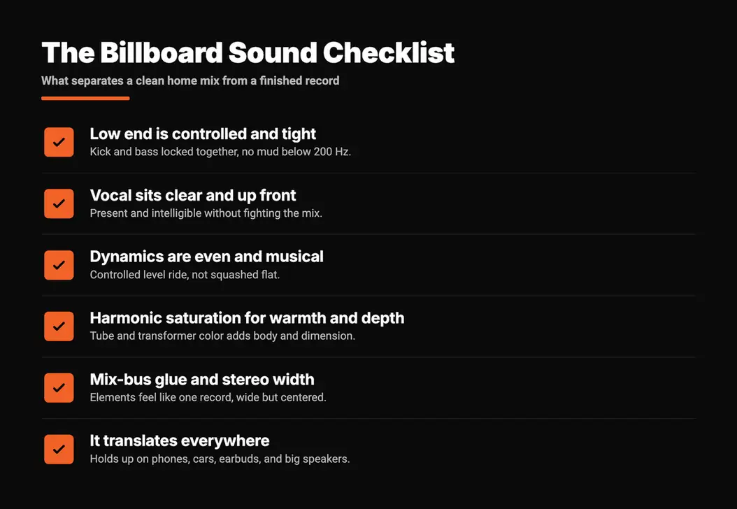Click 'Elements feel like one record' description

pyautogui.click(x=208, y=398)
